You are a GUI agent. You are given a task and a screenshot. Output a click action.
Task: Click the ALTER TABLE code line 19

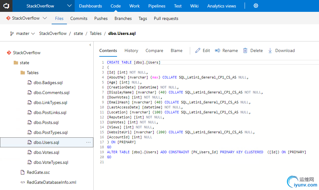tap(207, 152)
